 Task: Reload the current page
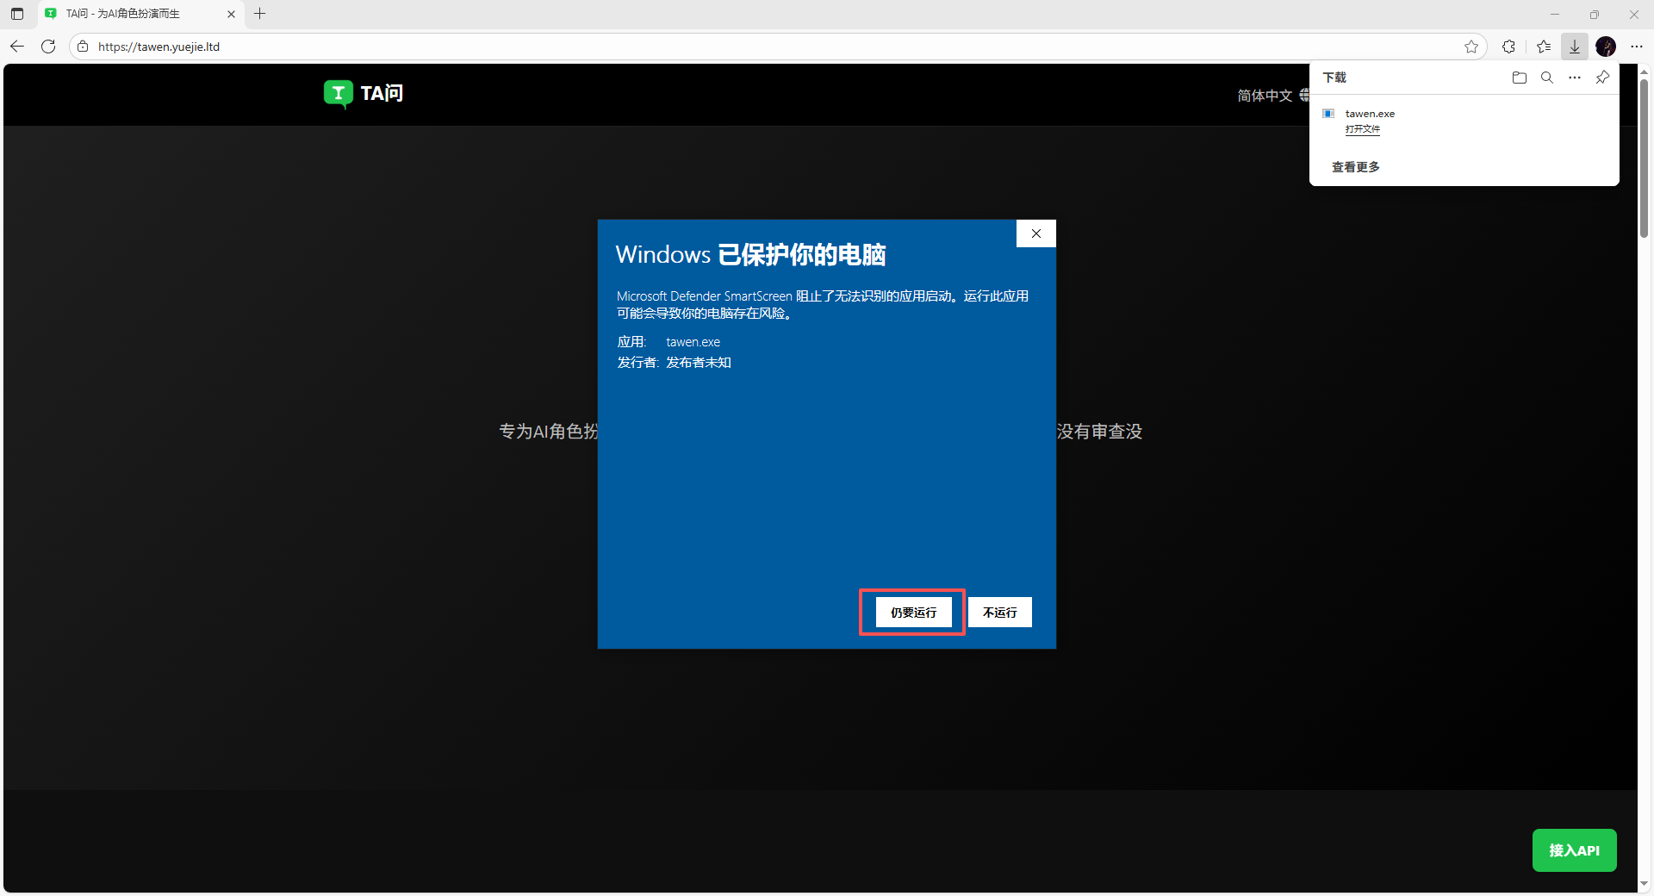point(48,47)
